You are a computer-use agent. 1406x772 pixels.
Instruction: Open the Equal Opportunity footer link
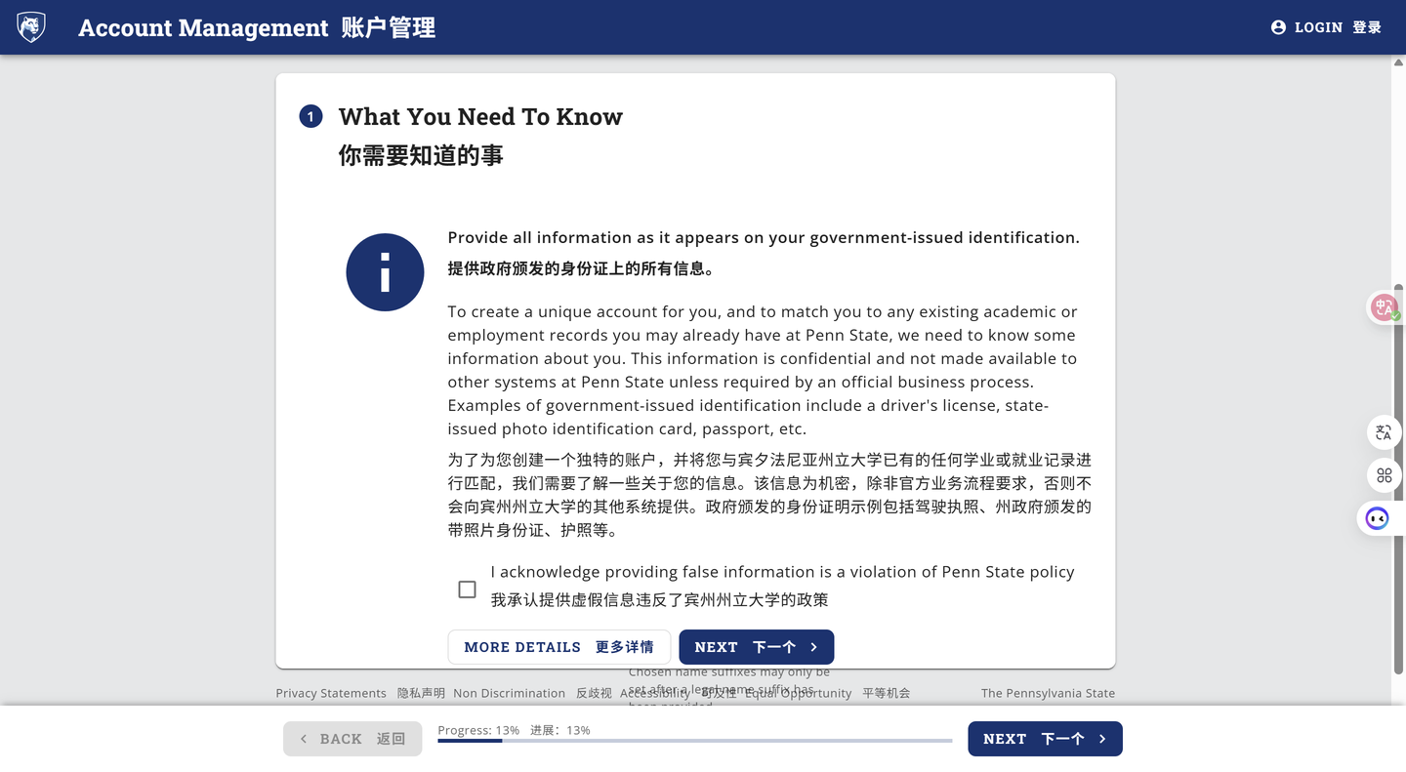click(798, 693)
